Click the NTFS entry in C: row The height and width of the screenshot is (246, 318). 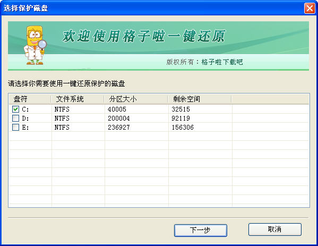62,109
